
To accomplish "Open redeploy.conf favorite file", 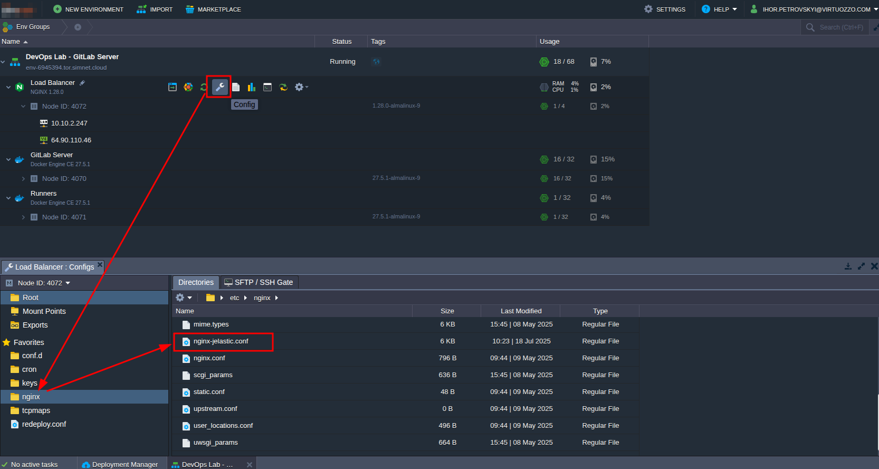I will tap(84, 424).
